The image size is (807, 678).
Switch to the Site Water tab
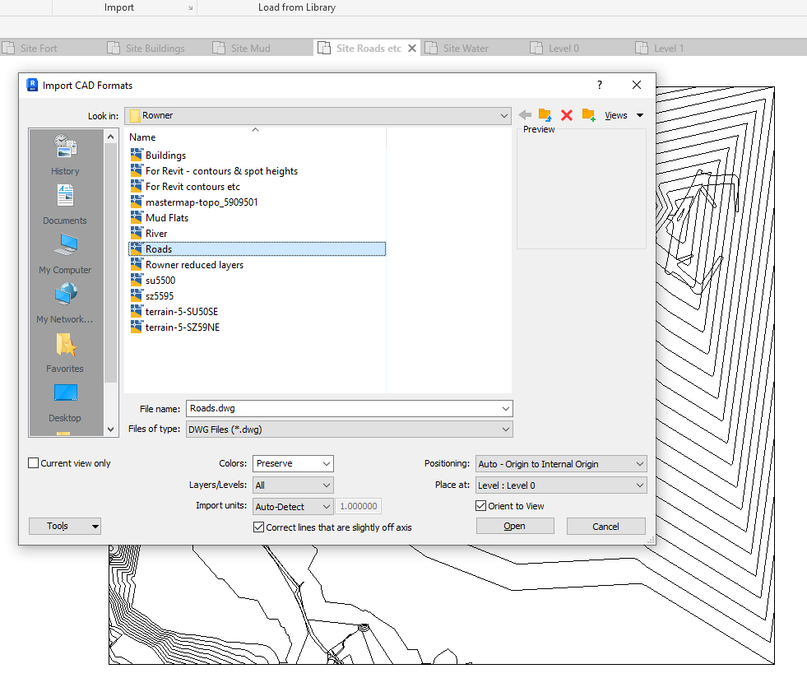[465, 49]
